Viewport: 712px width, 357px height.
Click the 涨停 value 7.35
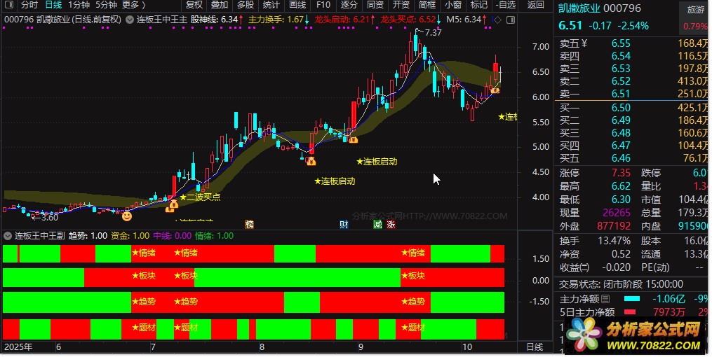[621, 173]
